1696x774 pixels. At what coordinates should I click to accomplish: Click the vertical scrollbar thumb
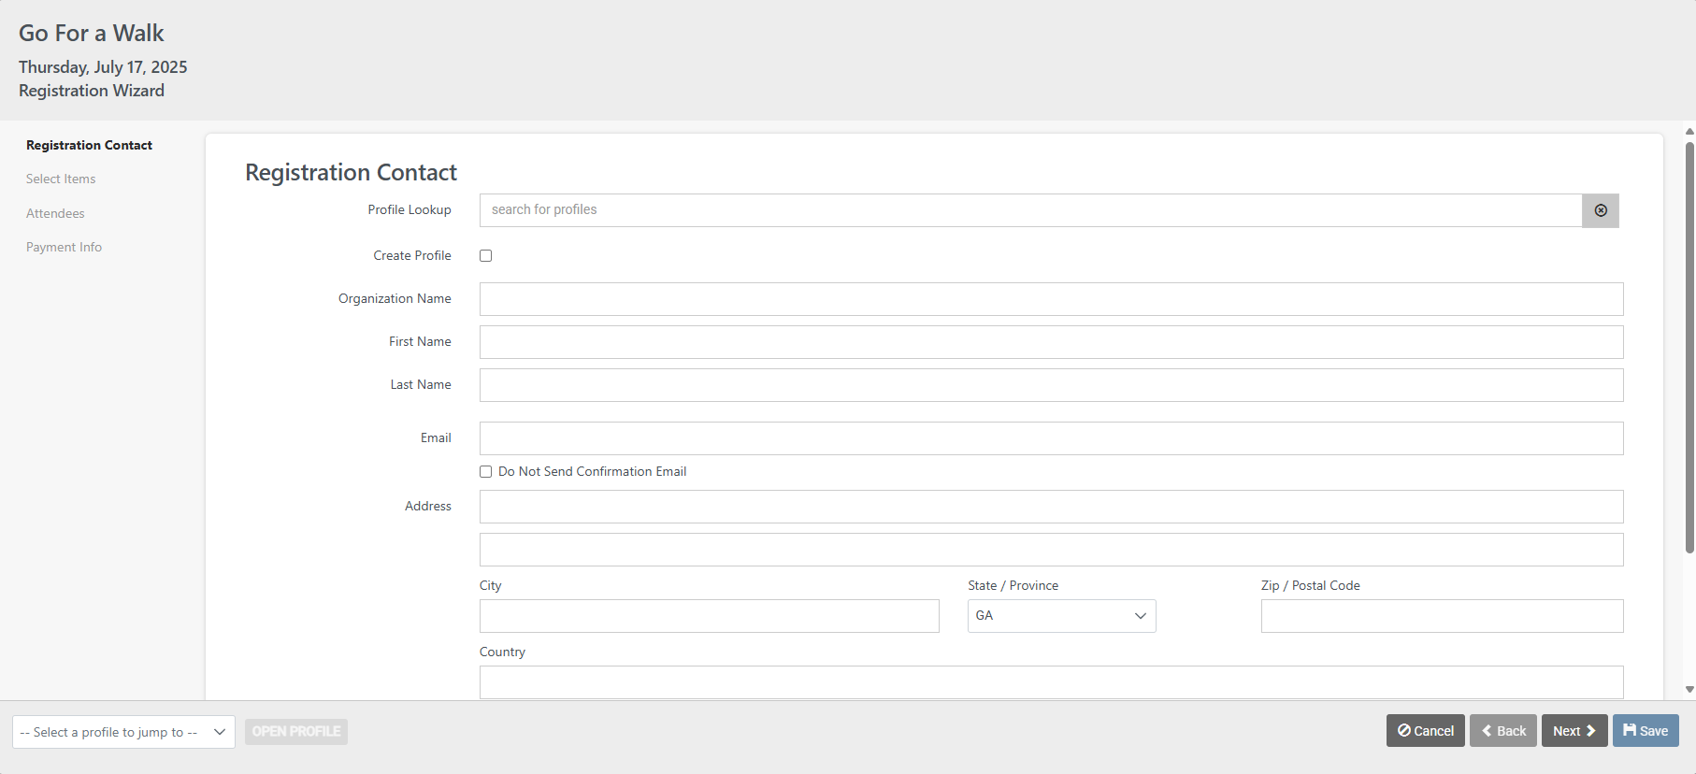1689,348
